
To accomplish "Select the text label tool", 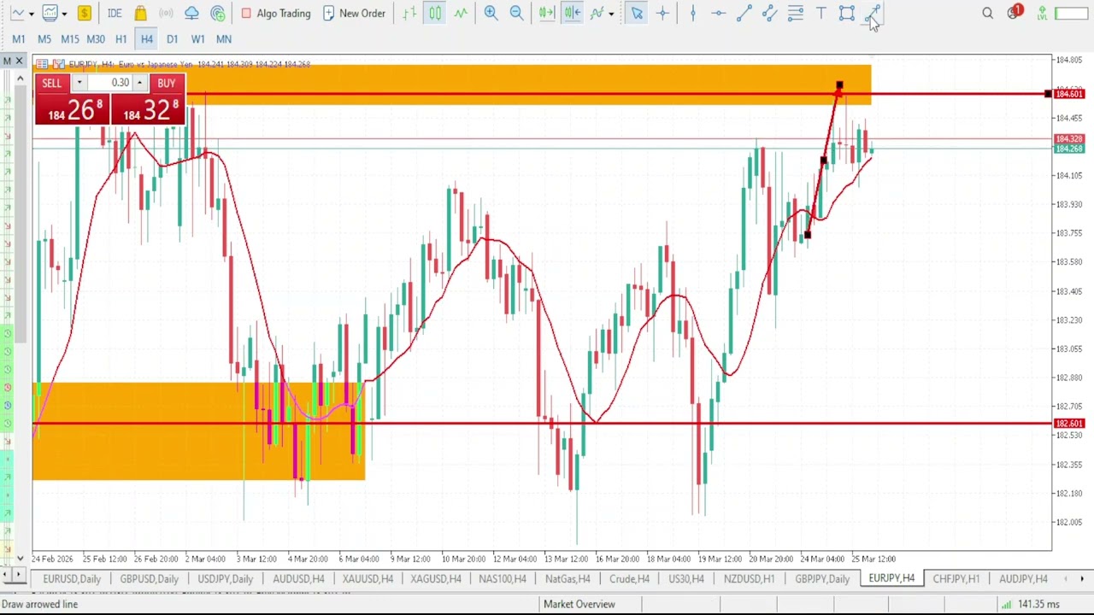I will (x=820, y=13).
